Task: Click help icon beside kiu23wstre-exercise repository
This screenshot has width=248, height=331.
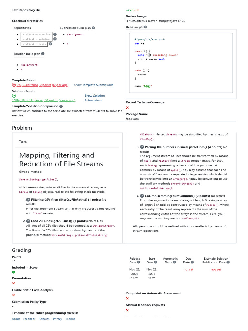Action: coord(55,34)
